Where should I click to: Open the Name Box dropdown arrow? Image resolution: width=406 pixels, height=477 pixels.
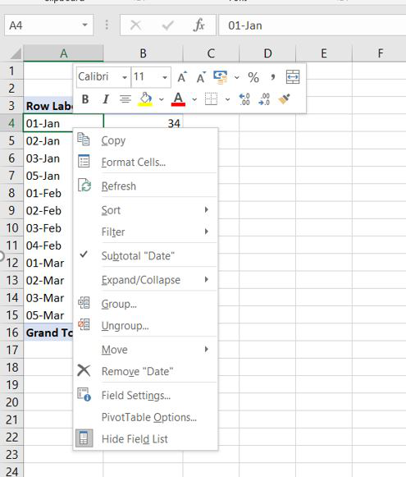click(84, 25)
